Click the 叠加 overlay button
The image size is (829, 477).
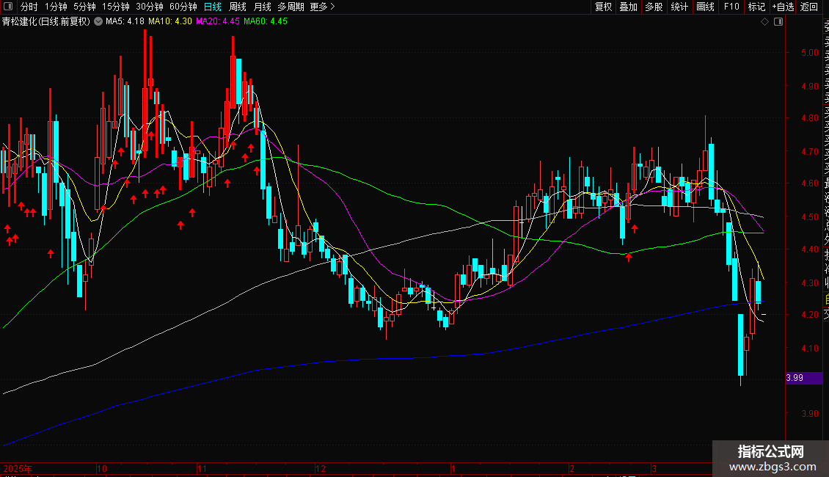pos(629,7)
